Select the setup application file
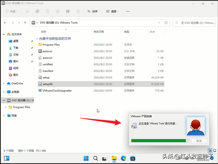The width and height of the screenshot is (218, 164). (101, 77)
